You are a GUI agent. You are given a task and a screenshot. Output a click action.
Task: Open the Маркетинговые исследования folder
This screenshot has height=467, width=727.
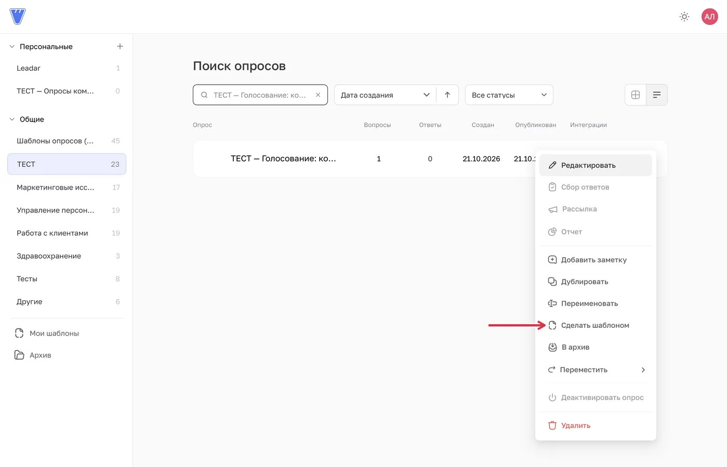click(x=67, y=188)
